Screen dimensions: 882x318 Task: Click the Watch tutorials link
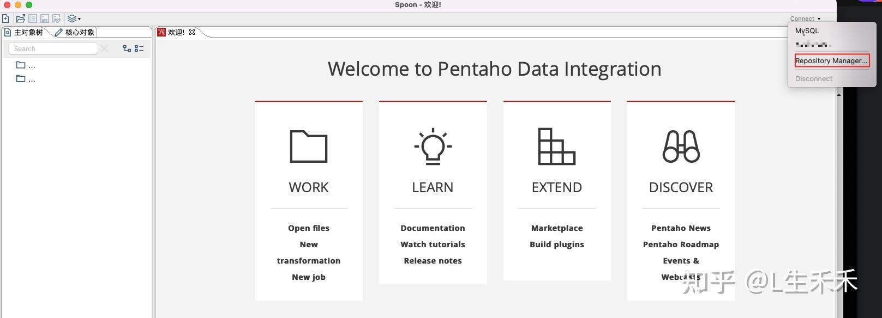433,244
